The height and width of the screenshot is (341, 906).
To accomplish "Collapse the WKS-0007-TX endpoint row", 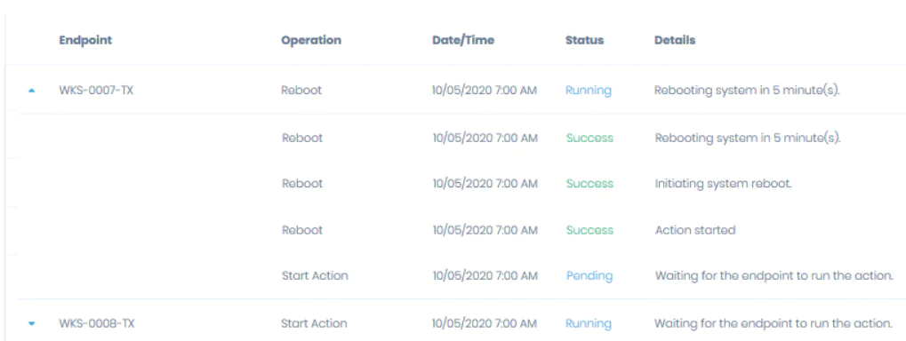I will 32,91.
